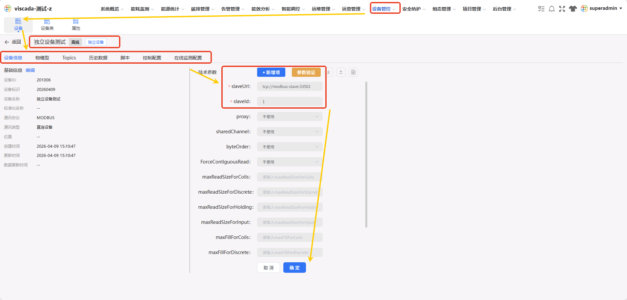627x300 pixels.
Task: Switch to the 在线监测配置 tab
Action: click(188, 58)
